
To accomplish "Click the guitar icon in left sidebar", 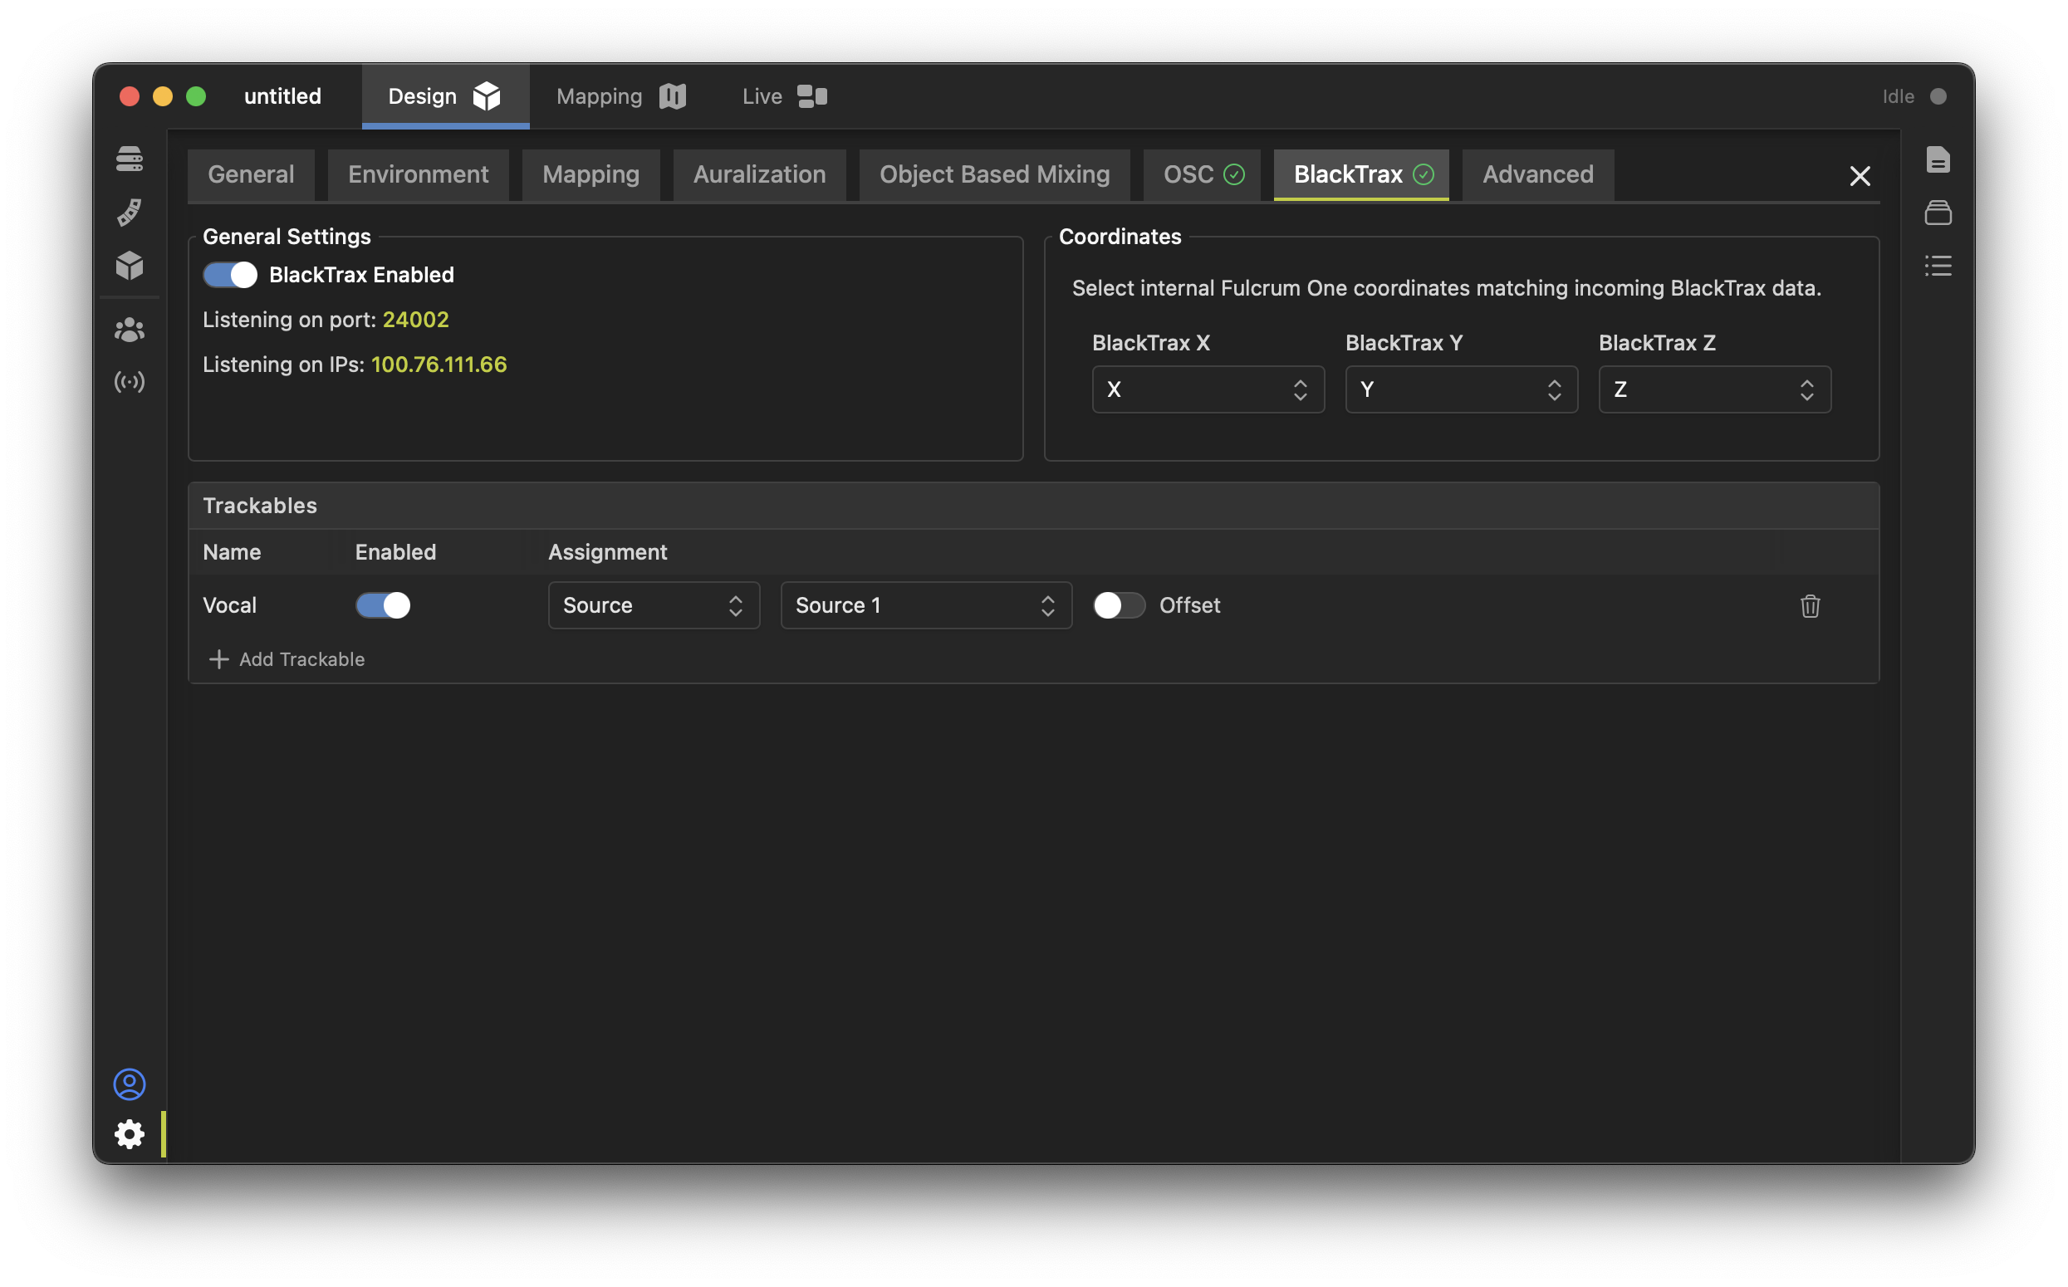I will click(130, 212).
